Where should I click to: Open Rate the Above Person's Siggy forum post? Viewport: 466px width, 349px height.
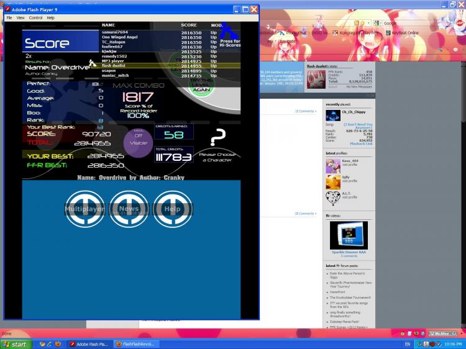pos(347,275)
